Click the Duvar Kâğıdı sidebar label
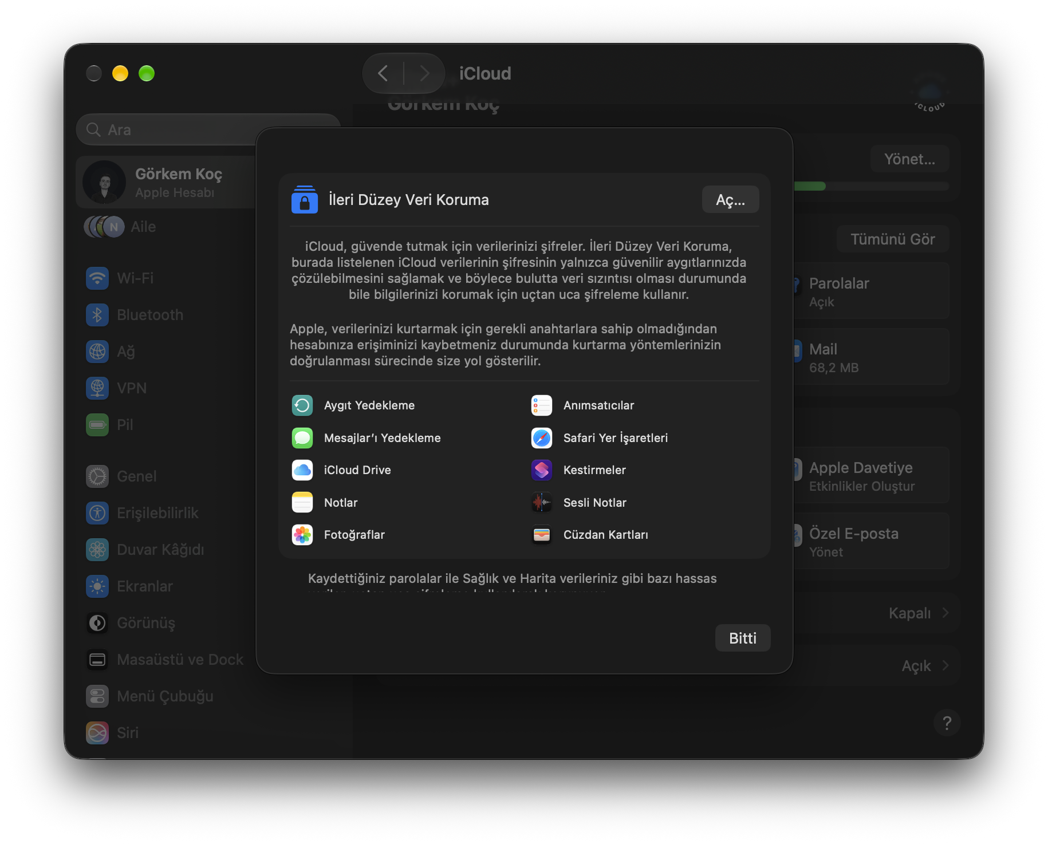The image size is (1048, 844). click(160, 550)
